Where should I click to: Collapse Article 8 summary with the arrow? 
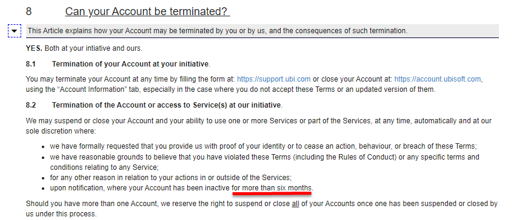(x=15, y=31)
